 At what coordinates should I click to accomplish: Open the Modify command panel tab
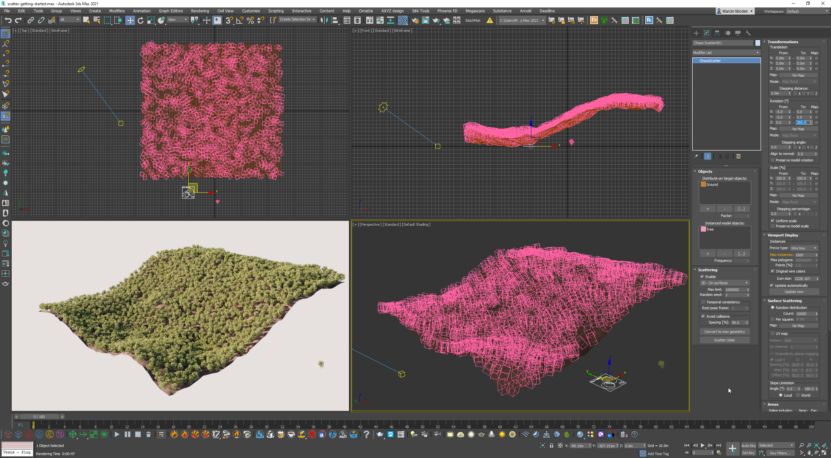(707, 33)
